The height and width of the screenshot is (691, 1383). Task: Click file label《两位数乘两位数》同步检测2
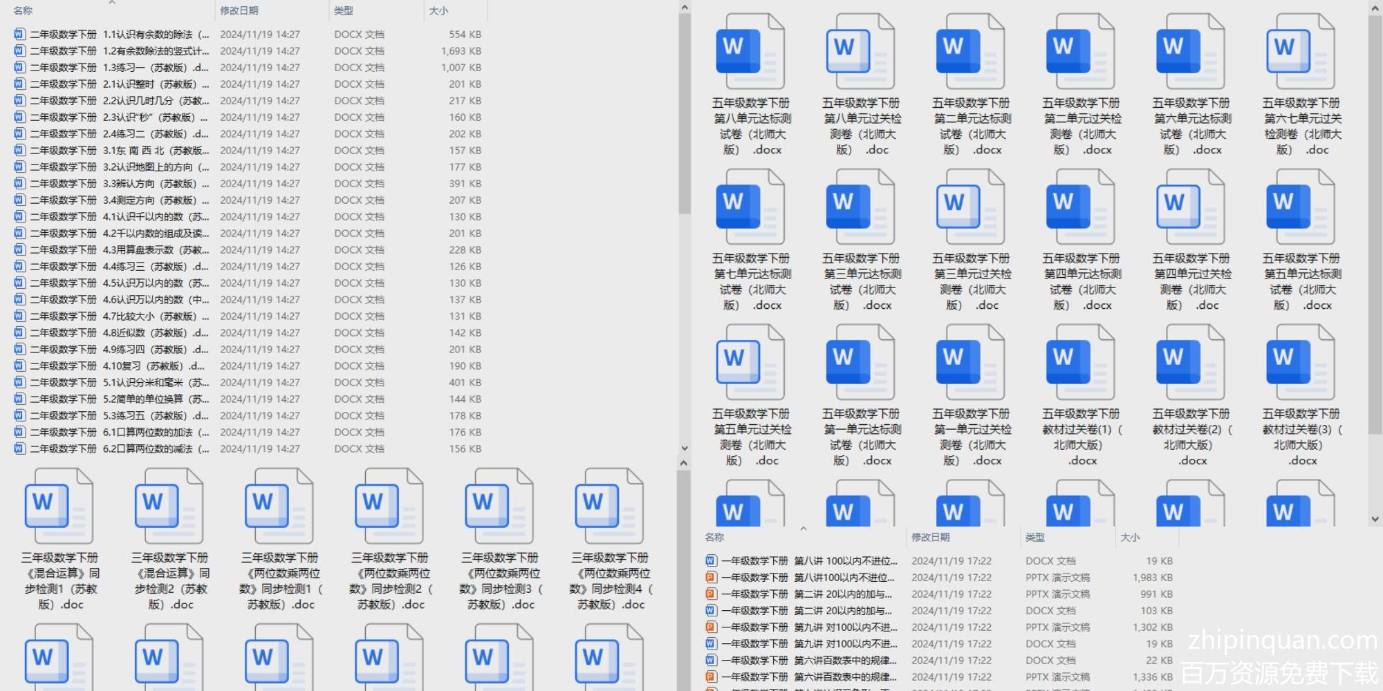[x=391, y=581]
